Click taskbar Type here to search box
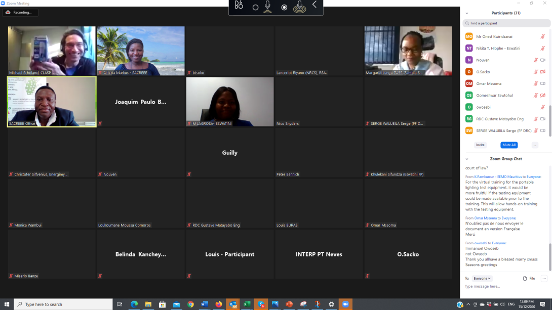The width and height of the screenshot is (552, 310). click(x=63, y=304)
